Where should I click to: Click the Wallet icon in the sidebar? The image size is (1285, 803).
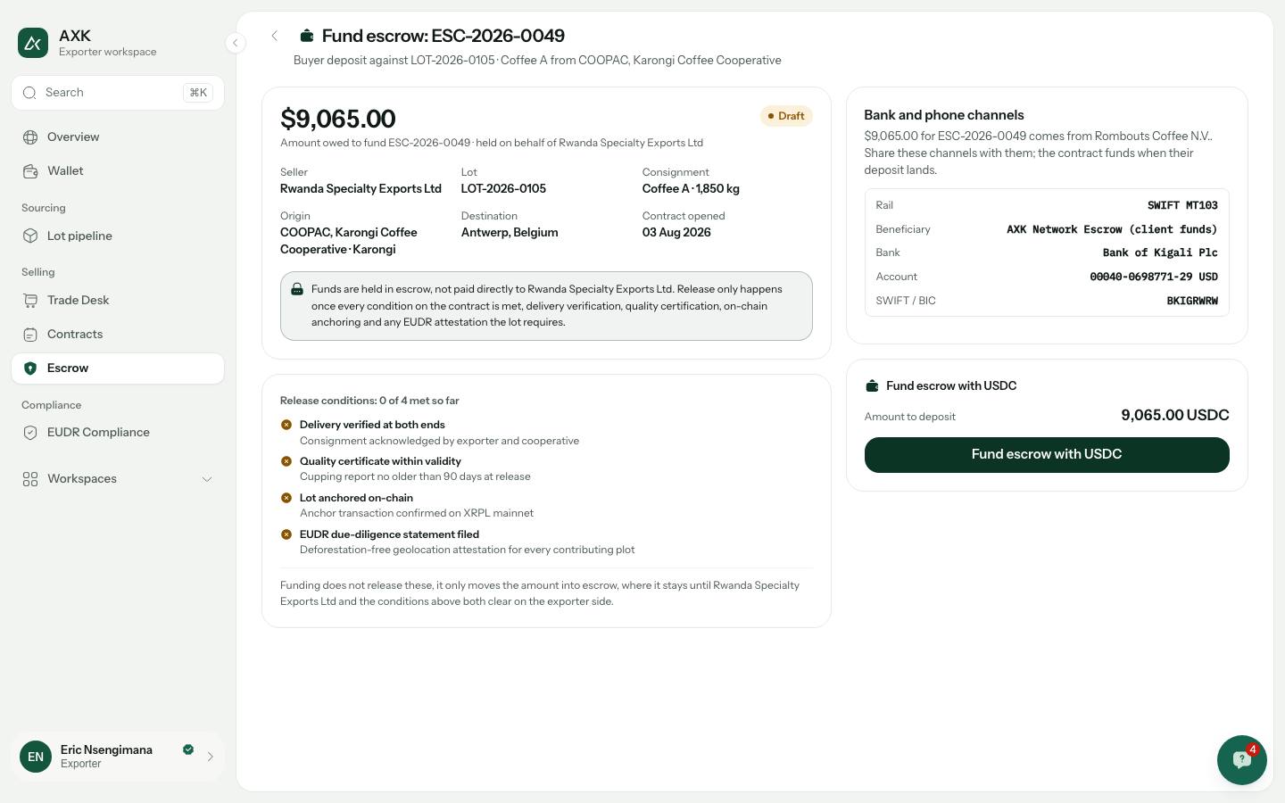click(30, 171)
